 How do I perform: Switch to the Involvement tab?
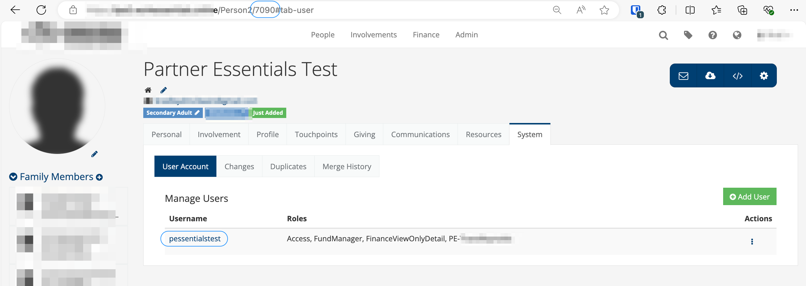click(x=219, y=134)
